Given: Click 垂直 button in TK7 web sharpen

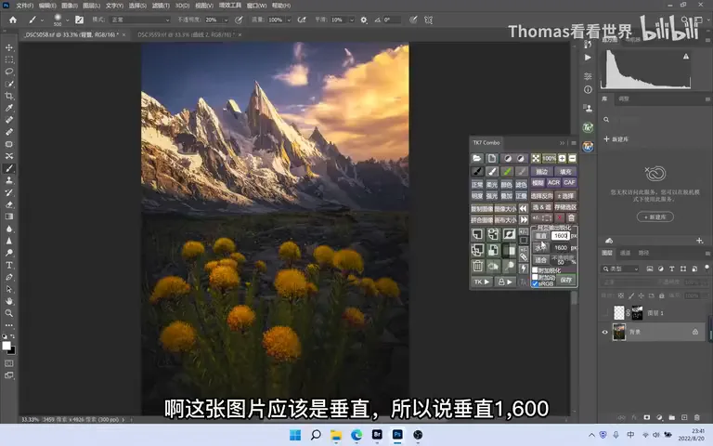Looking at the screenshot, I should click(x=541, y=236).
